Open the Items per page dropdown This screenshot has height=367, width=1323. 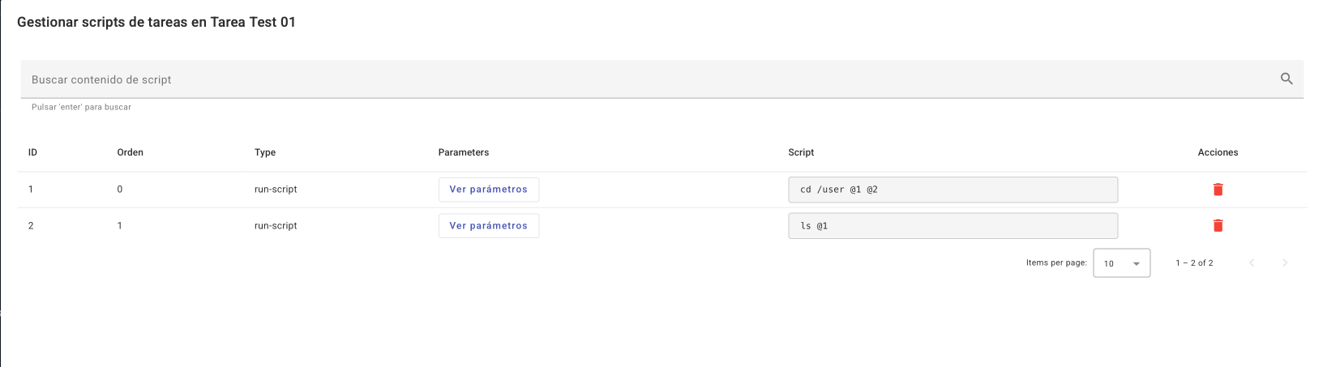click(1121, 263)
